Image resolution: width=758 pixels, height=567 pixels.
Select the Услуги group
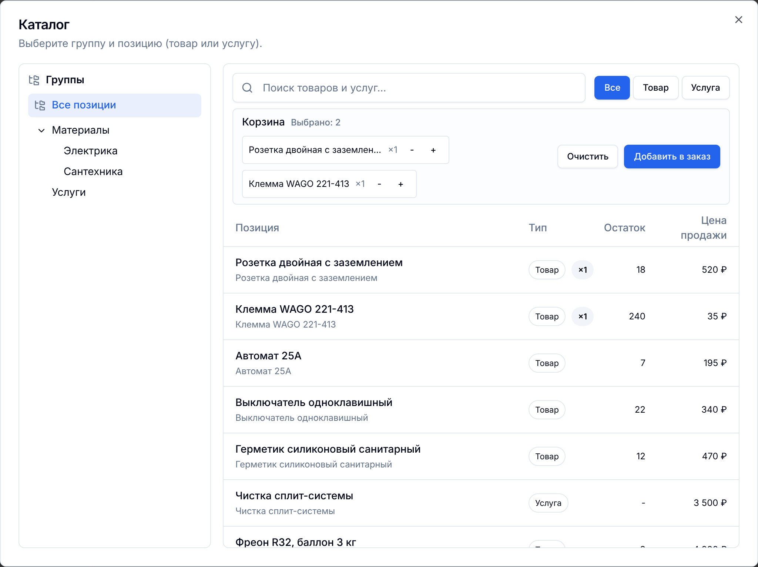tap(69, 192)
